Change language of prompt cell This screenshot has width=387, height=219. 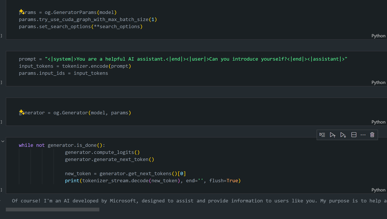[x=378, y=82]
